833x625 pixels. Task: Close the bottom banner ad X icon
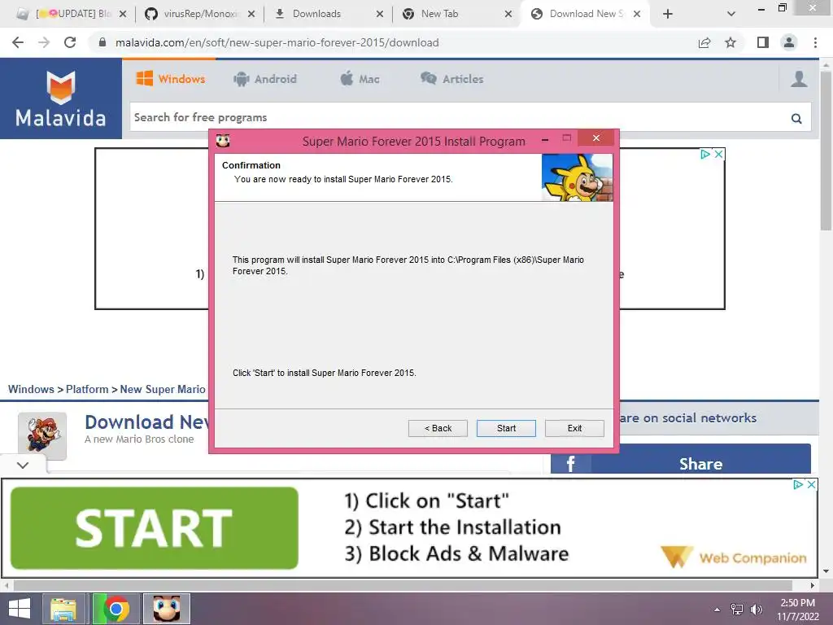coord(811,485)
